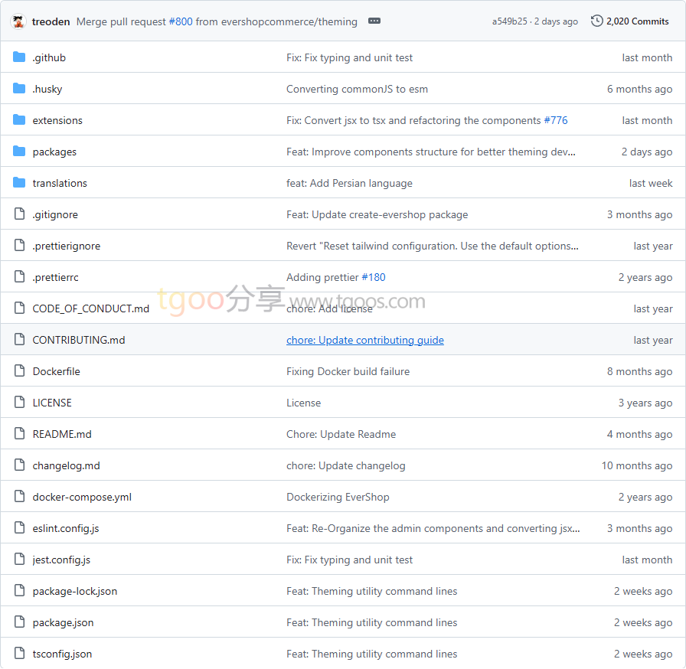Click the Dockerfile file icon

click(19, 371)
